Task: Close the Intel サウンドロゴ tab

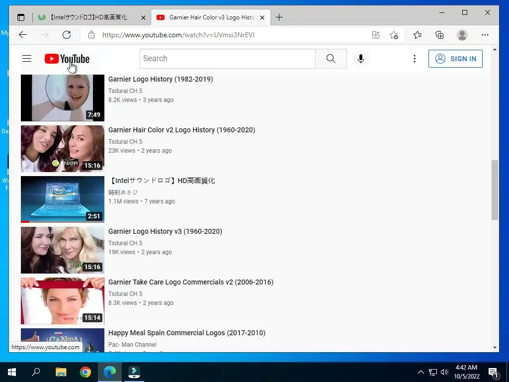Action: (143, 17)
